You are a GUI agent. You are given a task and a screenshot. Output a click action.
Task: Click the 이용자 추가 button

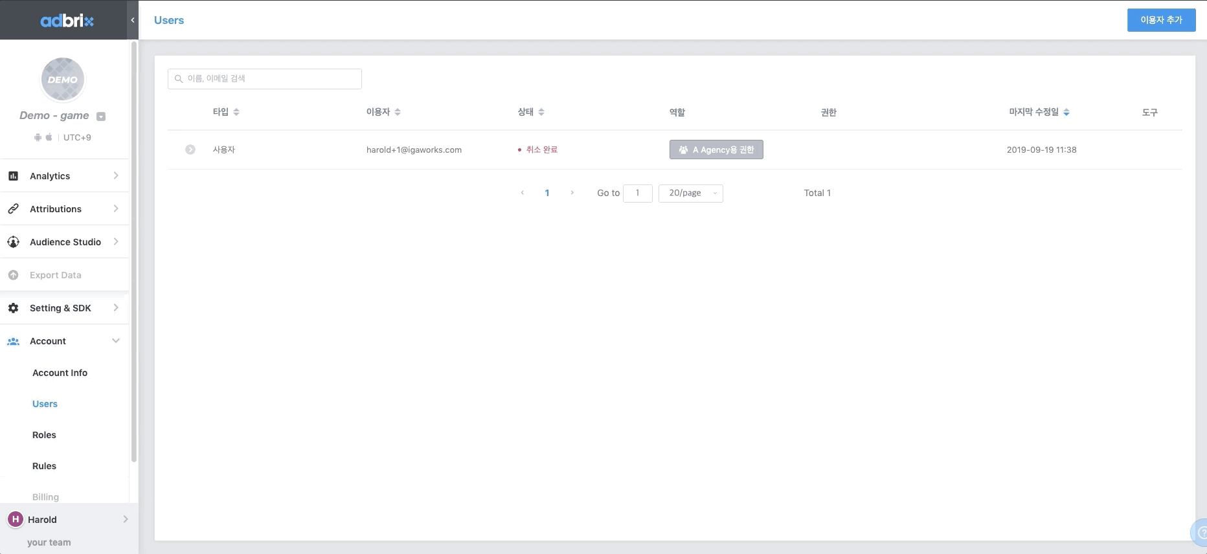pos(1161,20)
